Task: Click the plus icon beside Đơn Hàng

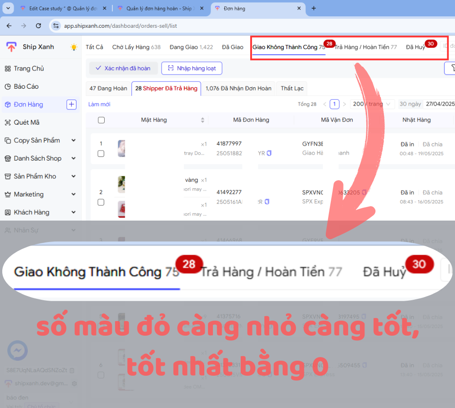Action: pos(71,105)
